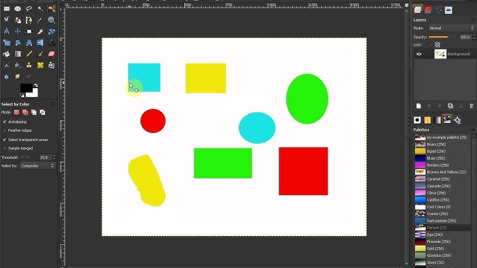The image size is (477, 268).
Task: Enable the Feather edges checkbox
Action: point(5,131)
